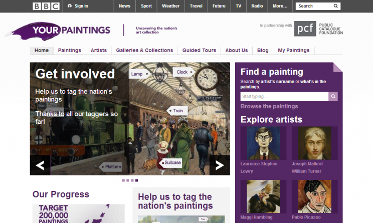Open Weather in the BBC bar
373x223 pixels.
point(171,6)
